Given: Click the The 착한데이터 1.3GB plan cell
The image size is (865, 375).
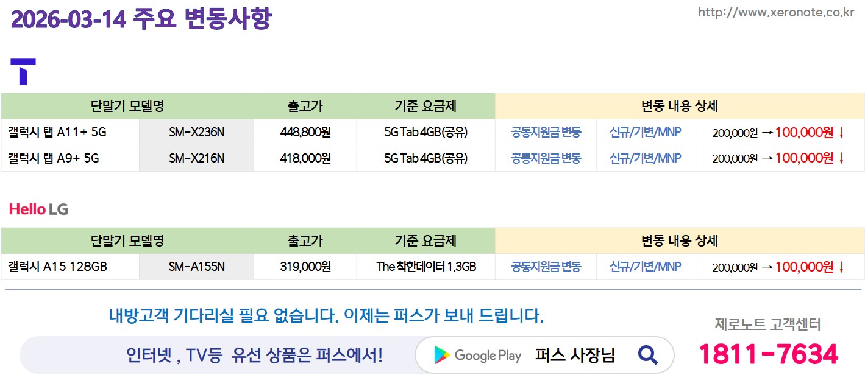Looking at the screenshot, I should pos(425,267).
